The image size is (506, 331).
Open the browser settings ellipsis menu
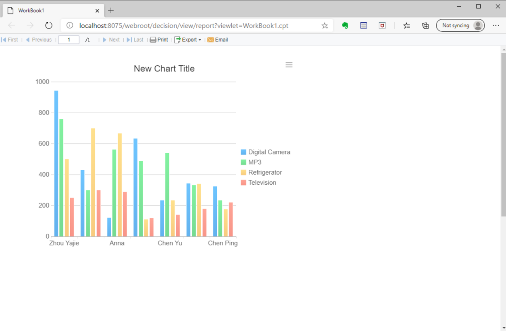(x=496, y=25)
